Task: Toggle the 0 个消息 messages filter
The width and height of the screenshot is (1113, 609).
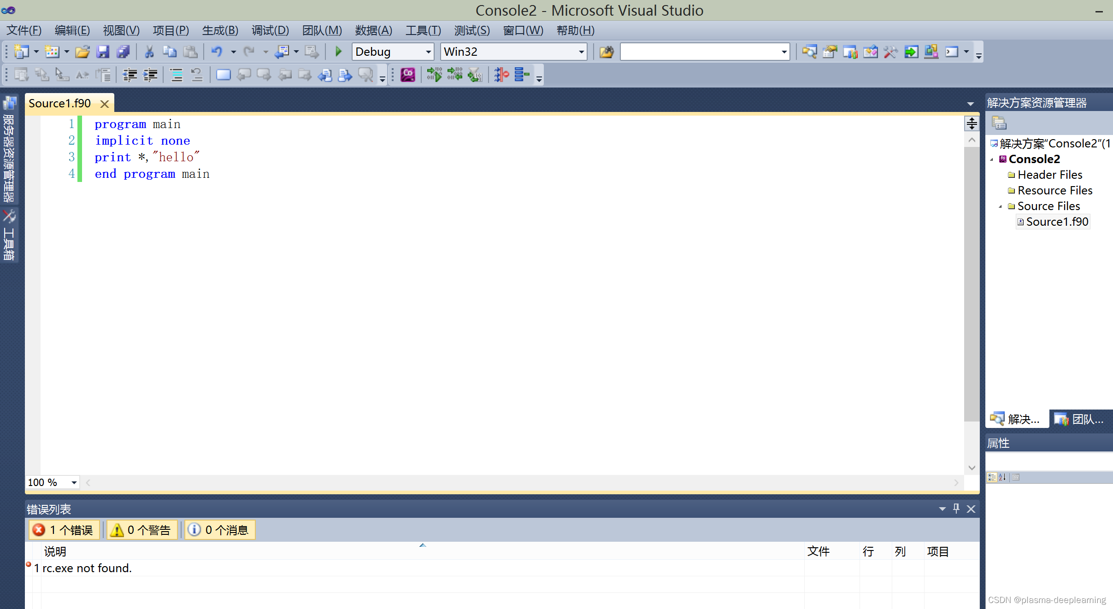Action: point(220,530)
